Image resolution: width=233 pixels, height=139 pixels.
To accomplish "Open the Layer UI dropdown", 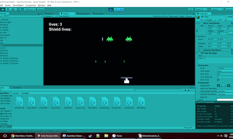I will click(x=228, y=20).
